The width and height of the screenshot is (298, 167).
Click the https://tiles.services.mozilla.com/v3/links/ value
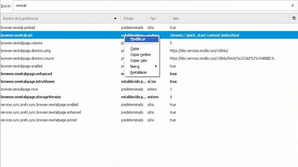click(199, 51)
